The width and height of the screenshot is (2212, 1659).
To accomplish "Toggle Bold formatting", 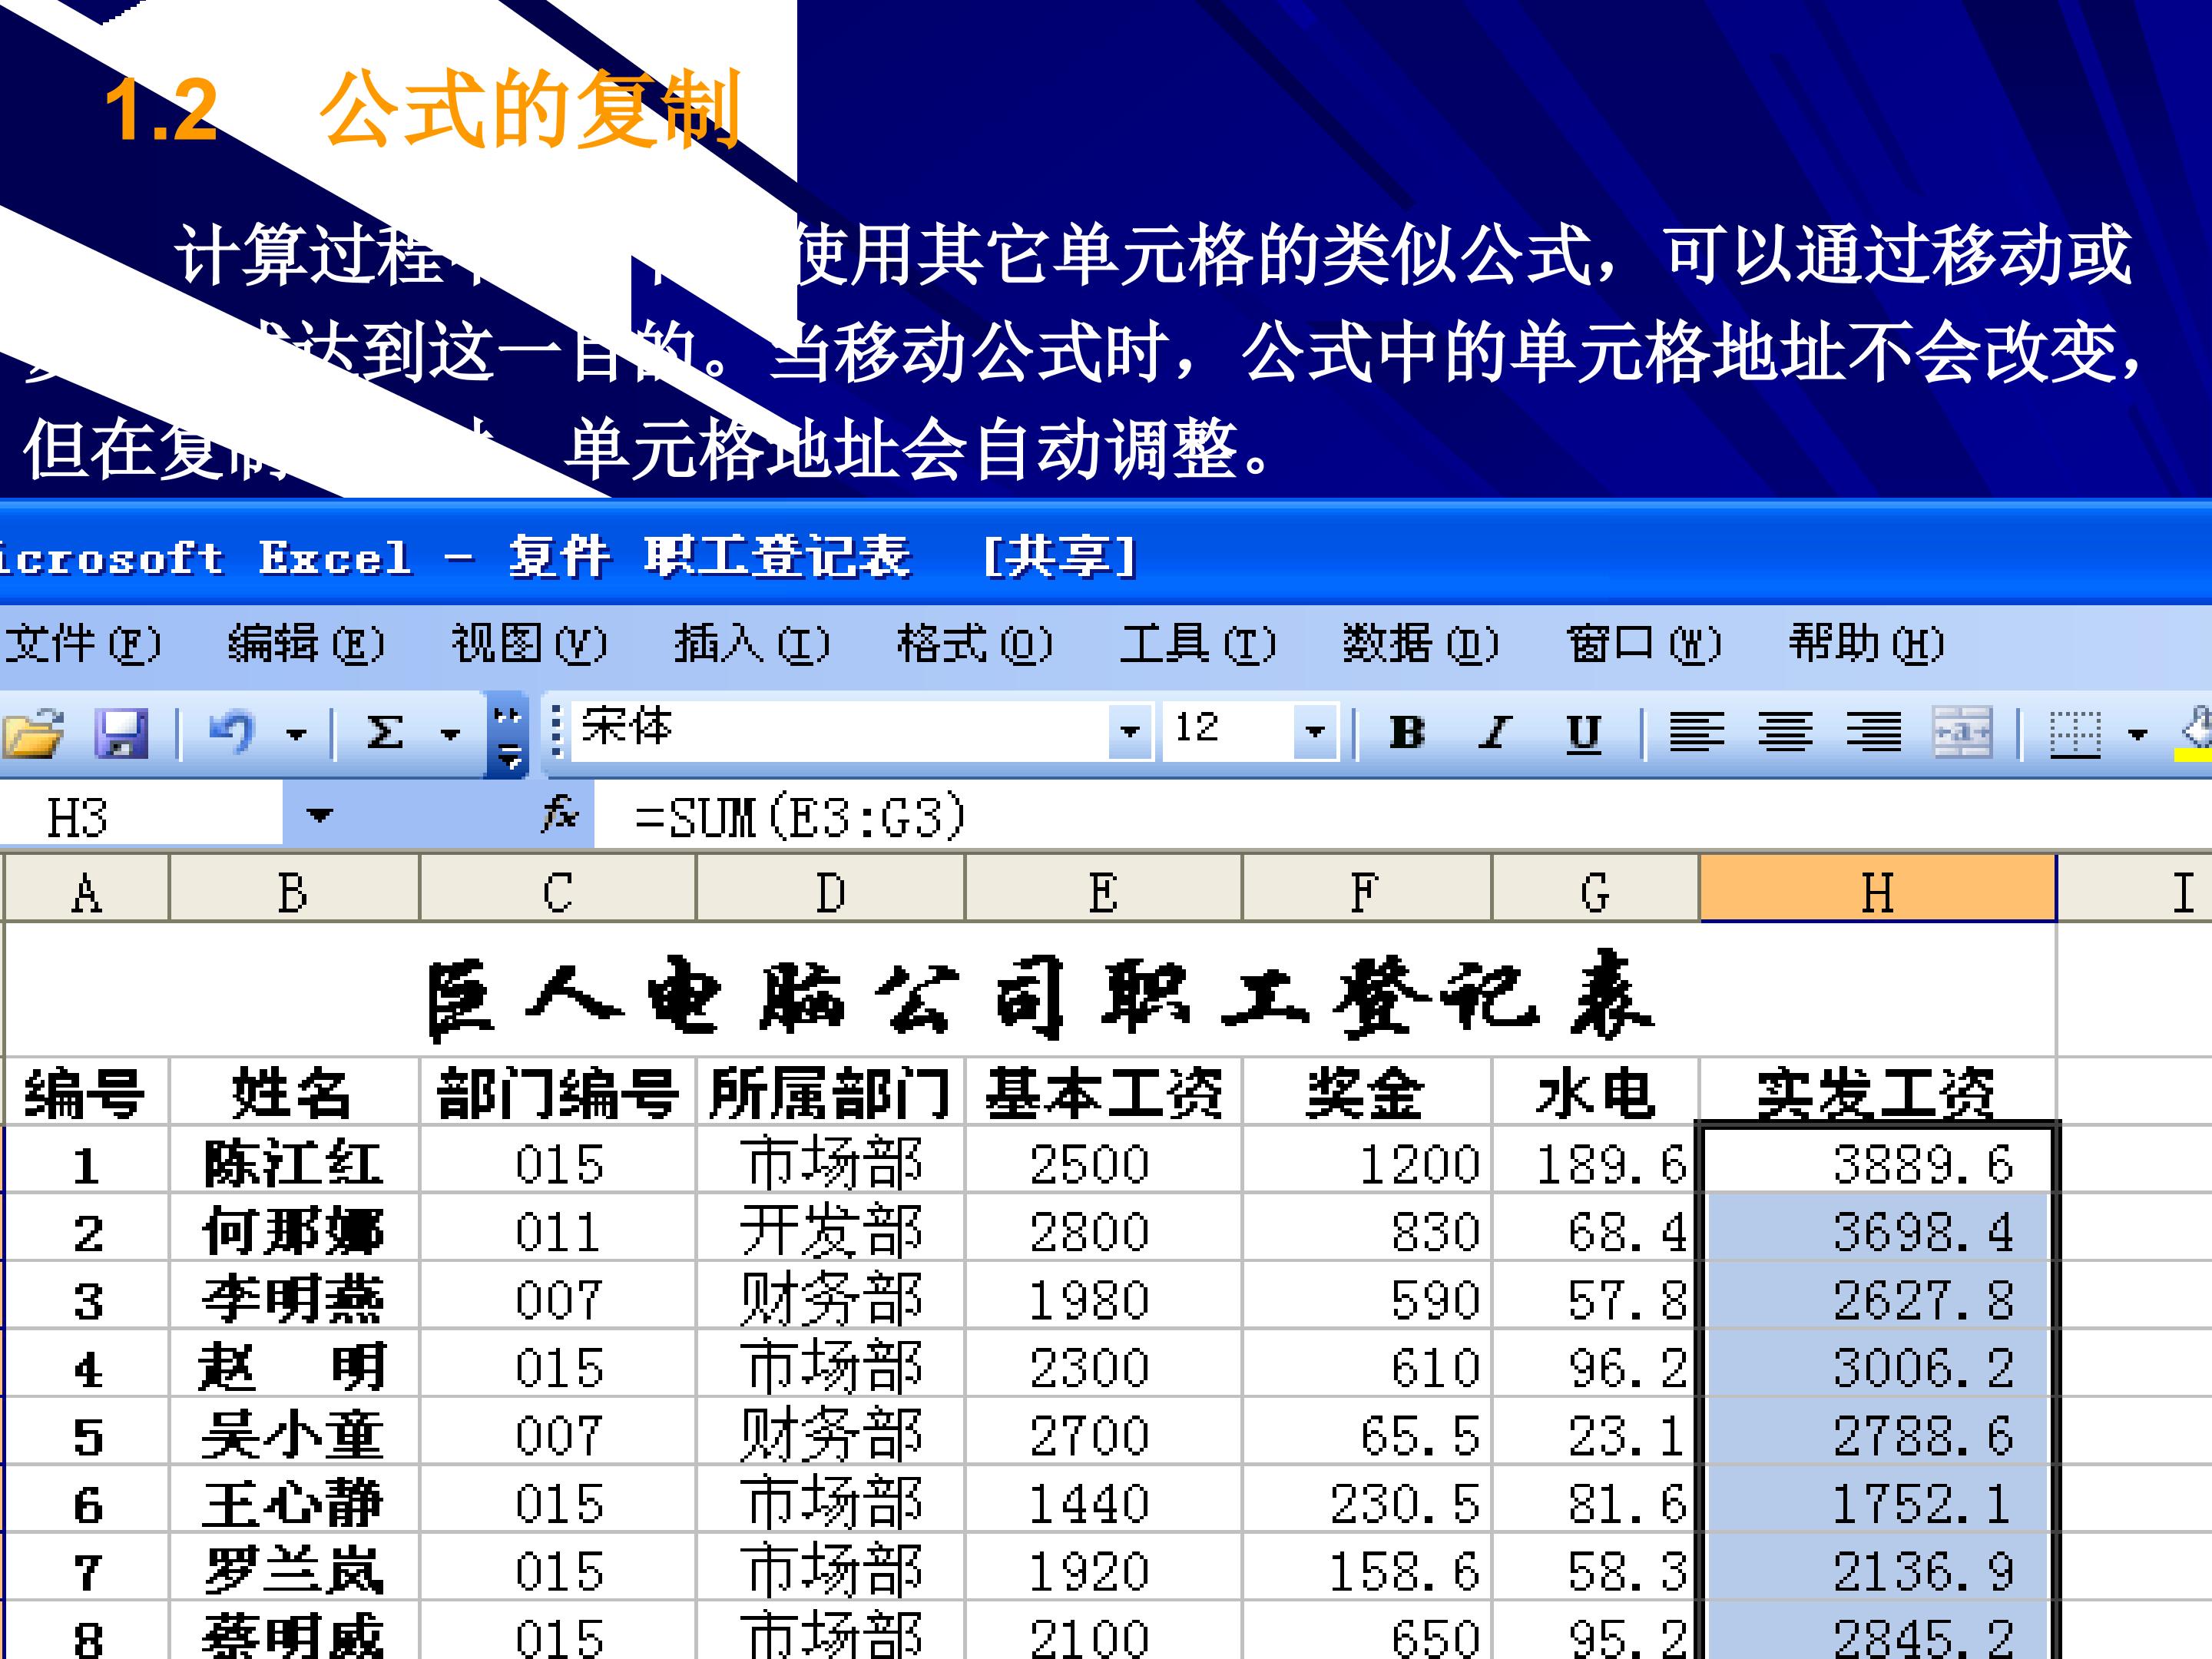I will tap(1407, 733).
